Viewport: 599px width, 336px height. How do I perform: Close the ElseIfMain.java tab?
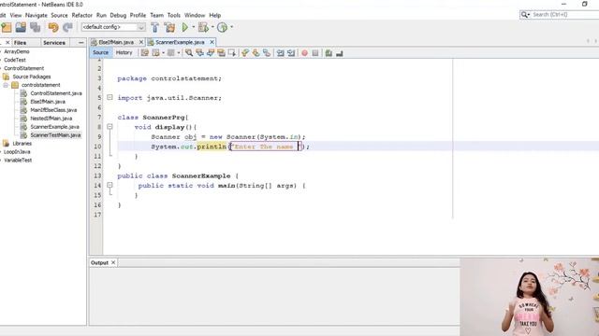tap(141, 42)
